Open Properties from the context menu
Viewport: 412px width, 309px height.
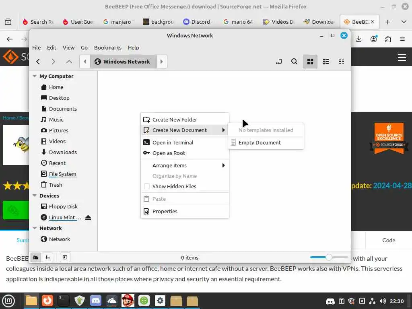click(185, 211)
